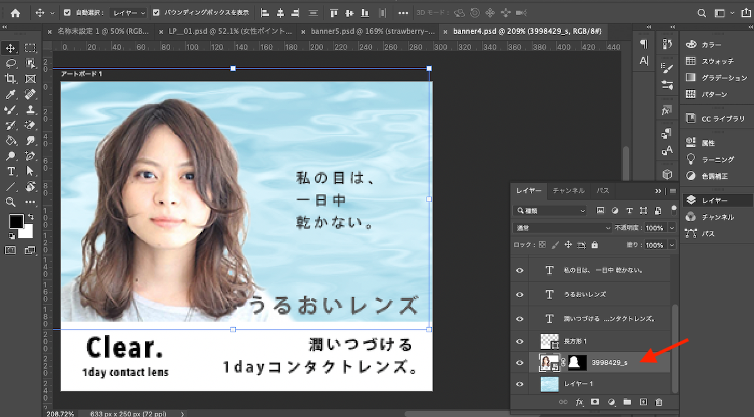Hide the うるおいレンズ text layer

coord(519,295)
